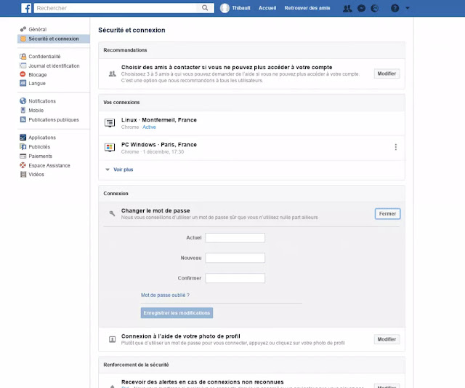Viewport: 465px width, 388px height.
Task: Click the search magnifier icon
Action: click(205, 8)
